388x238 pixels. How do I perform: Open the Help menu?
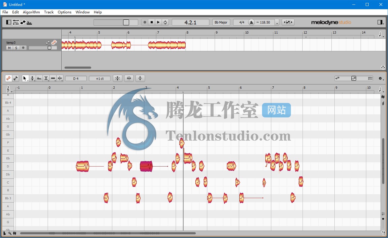click(x=98, y=12)
